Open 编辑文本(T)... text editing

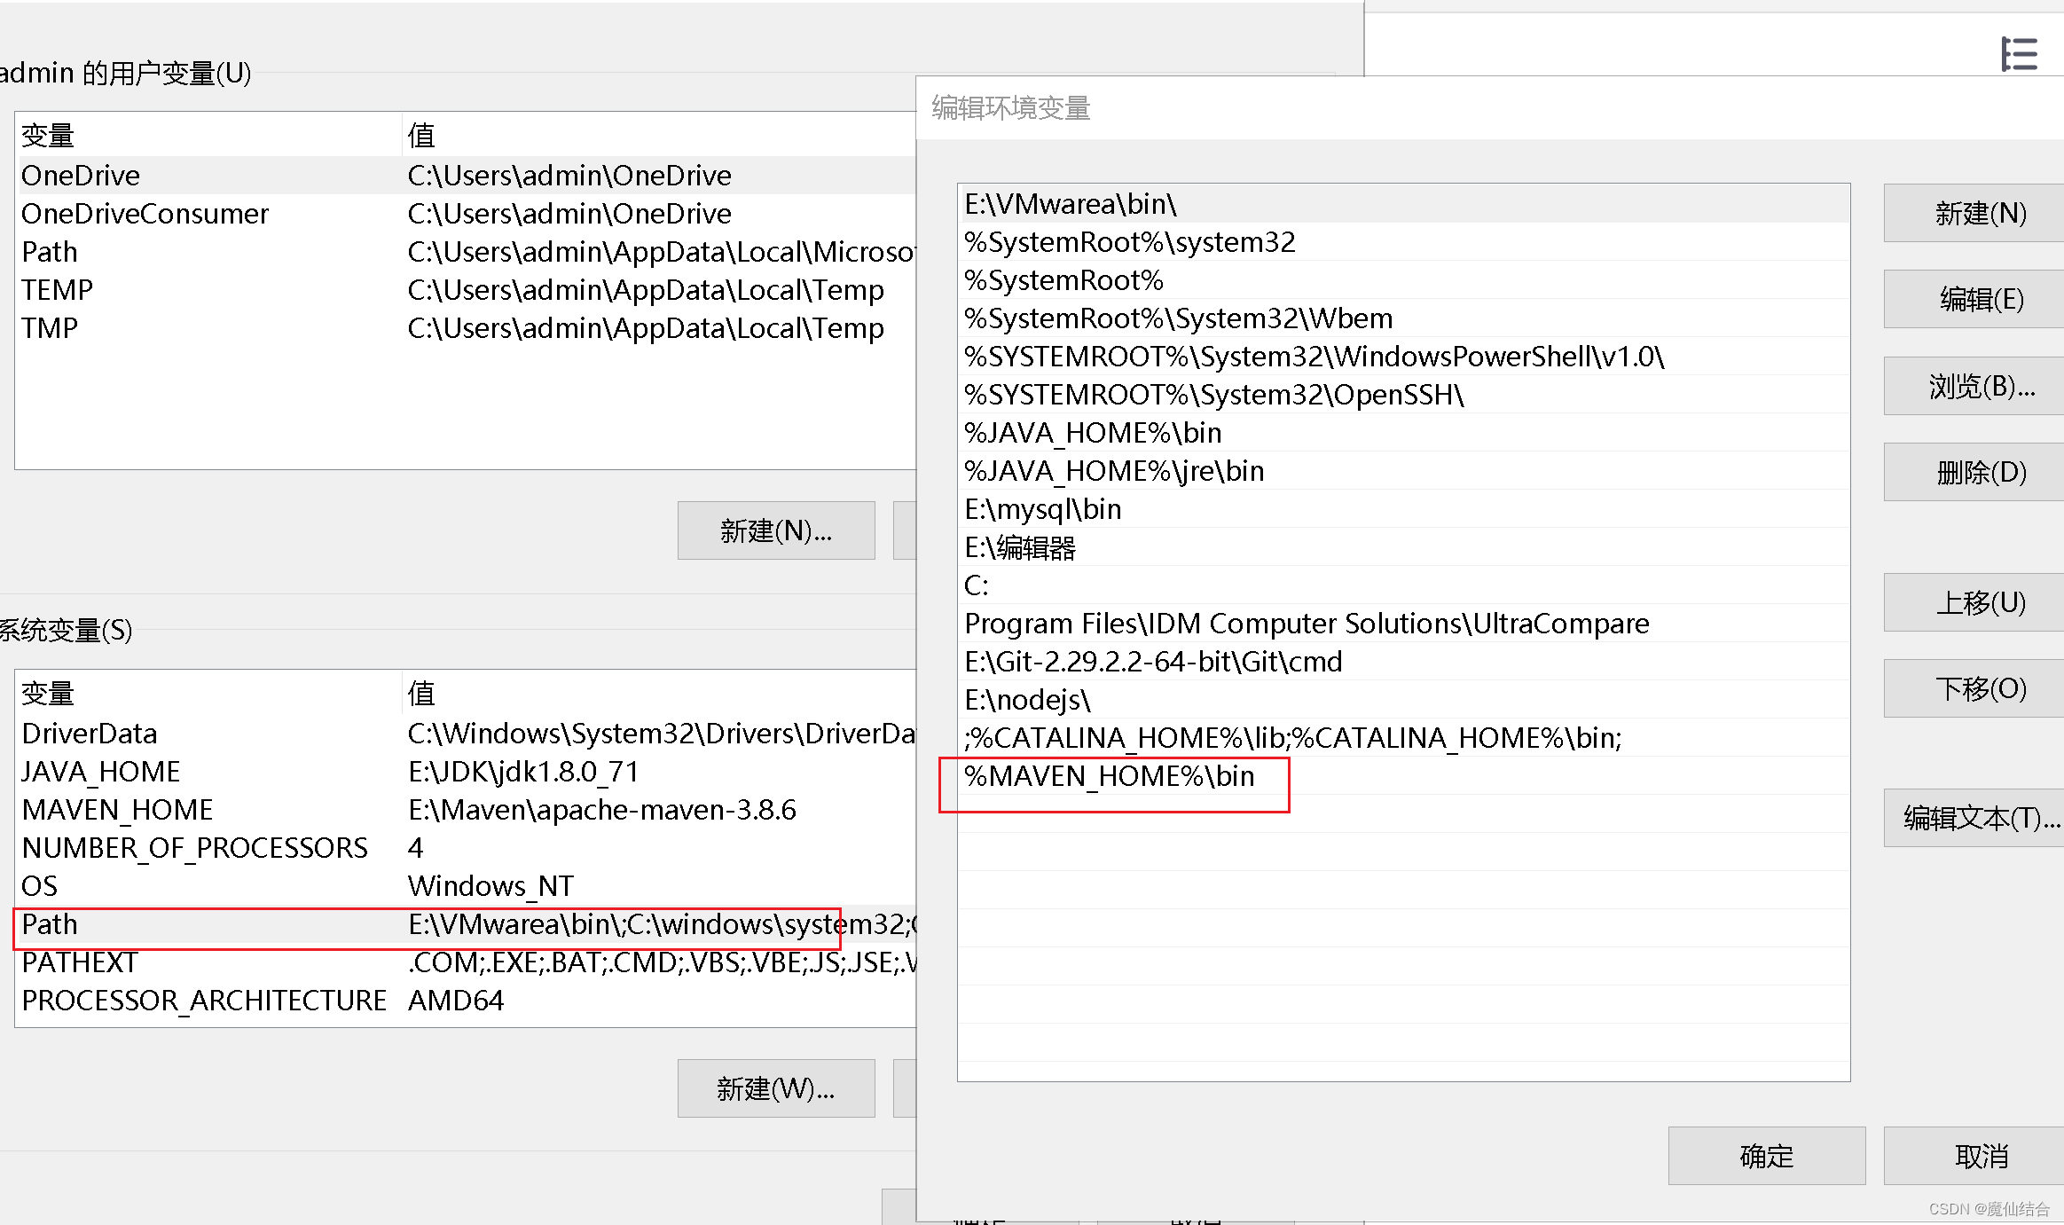click(x=1974, y=818)
